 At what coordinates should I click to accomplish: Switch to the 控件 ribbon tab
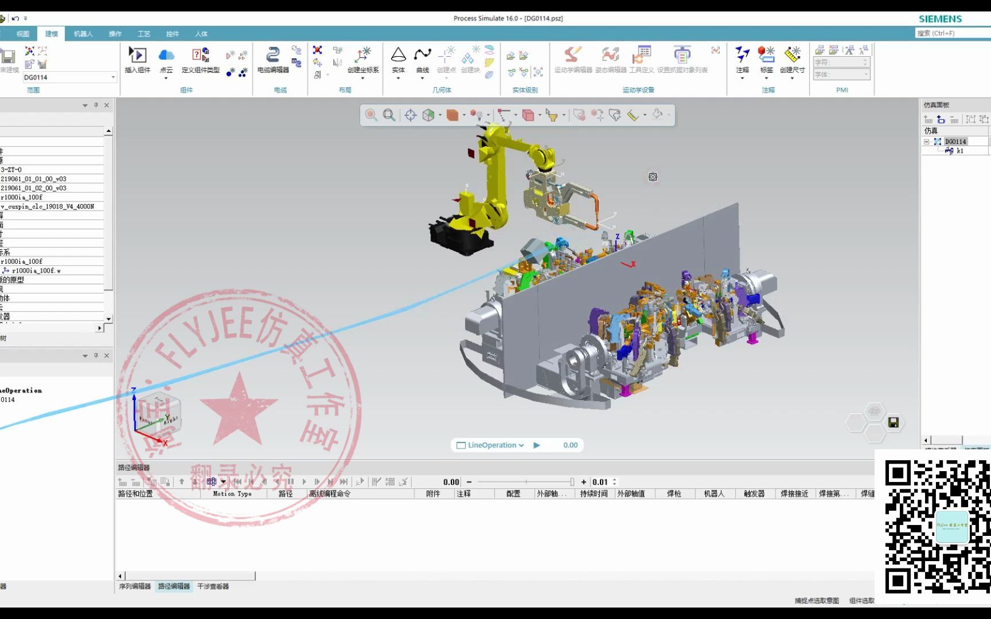point(173,34)
